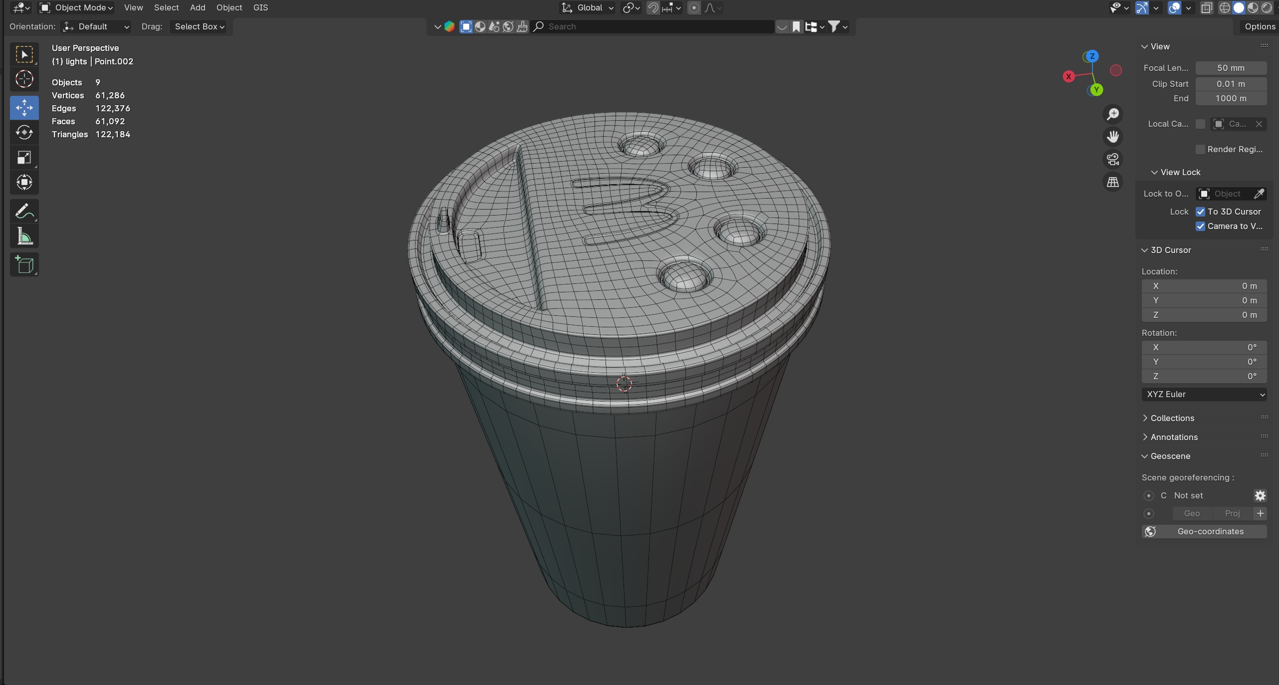Click the Options button

1260,26
